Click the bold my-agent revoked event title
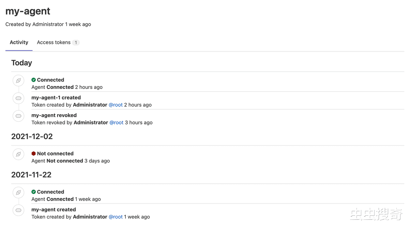The image size is (409, 229). coord(54,115)
